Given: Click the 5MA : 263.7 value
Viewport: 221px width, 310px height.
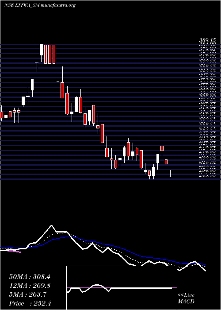Looking at the screenshot, I should (x=28, y=294).
